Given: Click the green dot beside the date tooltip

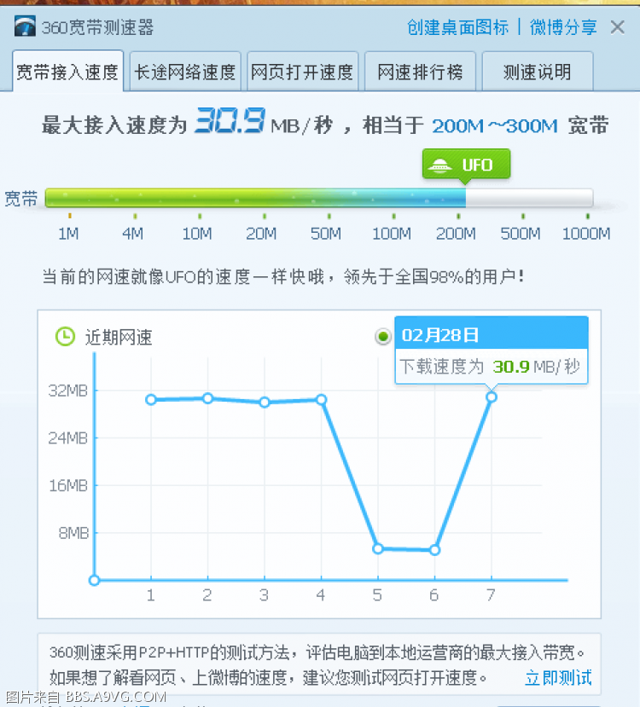Looking at the screenshot, I should click(383, 336).
